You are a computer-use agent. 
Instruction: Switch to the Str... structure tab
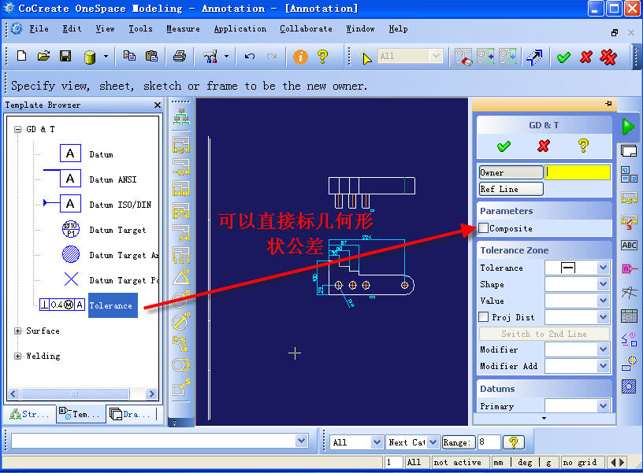click(x=29, y=414)
